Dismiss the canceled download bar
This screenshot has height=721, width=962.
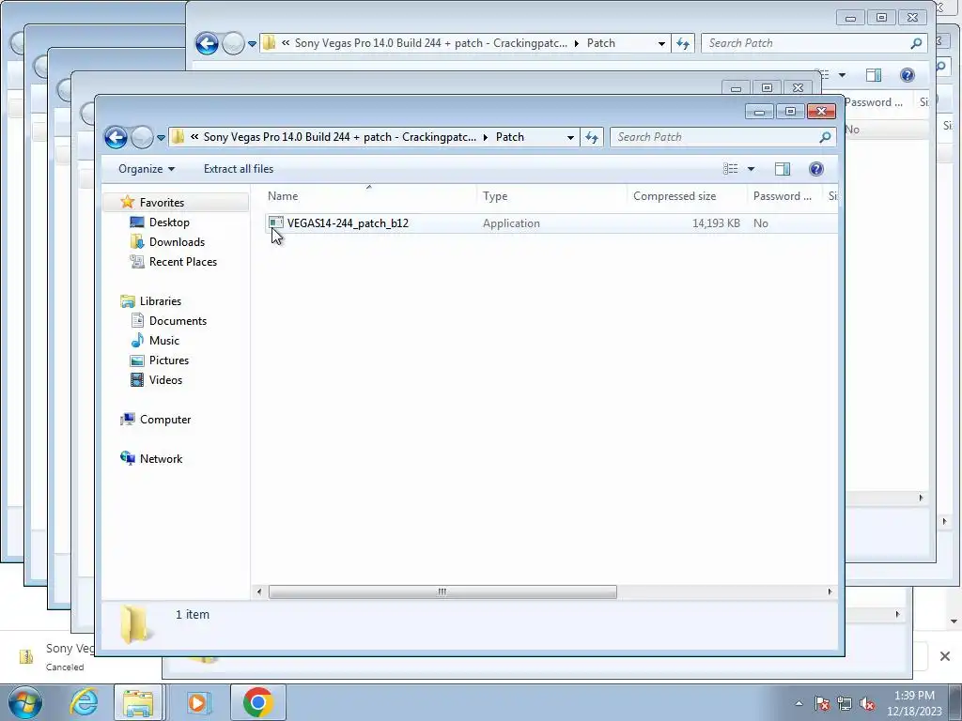945,656
